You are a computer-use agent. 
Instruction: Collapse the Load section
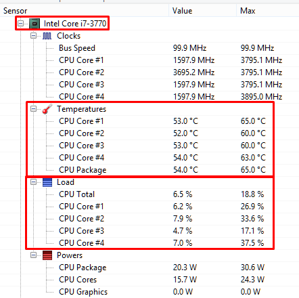pyautogui.click(x=33, y=182)
